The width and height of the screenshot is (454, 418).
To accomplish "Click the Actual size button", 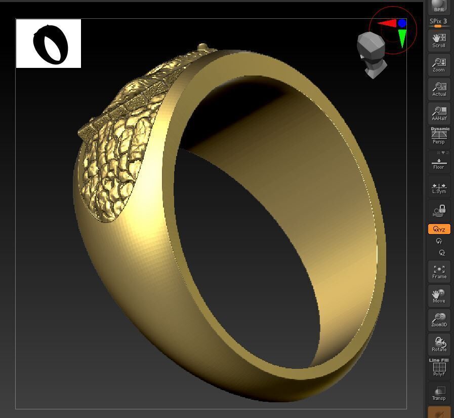I will coord(439,89).
